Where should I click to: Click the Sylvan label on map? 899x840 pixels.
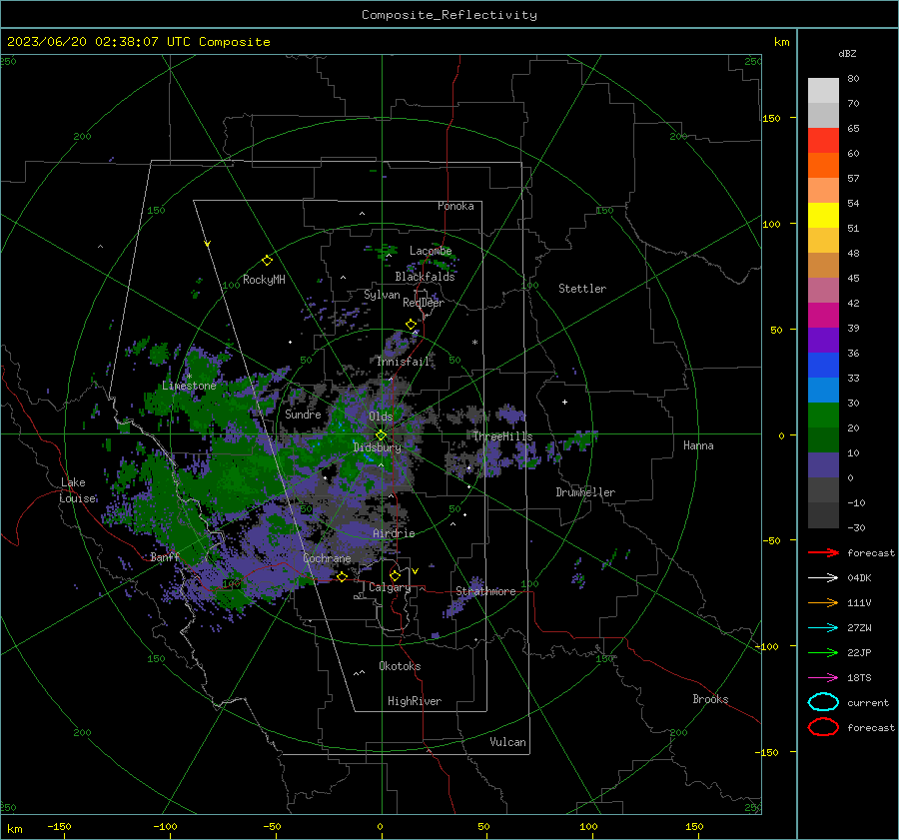coord(382,295)
